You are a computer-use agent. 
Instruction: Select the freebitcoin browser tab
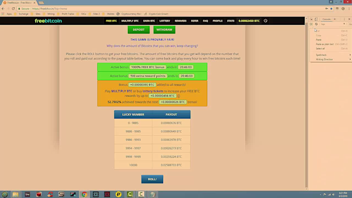coord(19,3)
